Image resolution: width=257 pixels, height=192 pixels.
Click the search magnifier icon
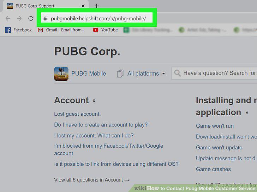coord(177,73)
